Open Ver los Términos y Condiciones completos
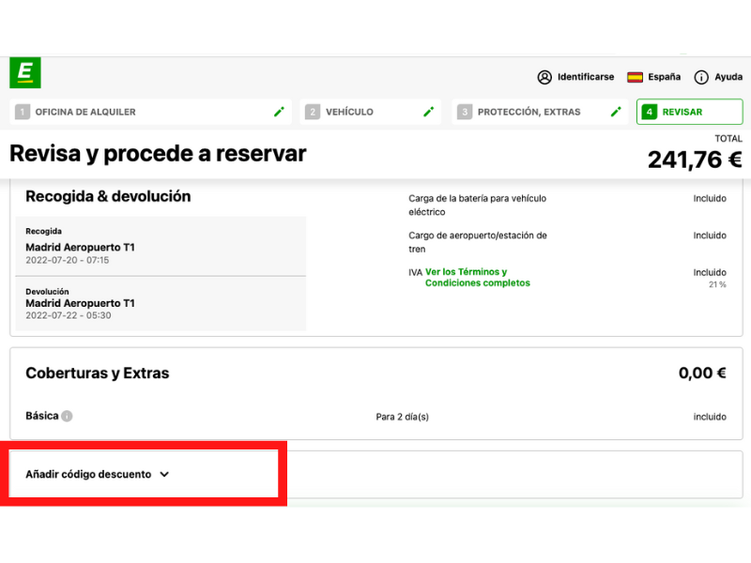751x563 pixels. click(x=477, y=278)
